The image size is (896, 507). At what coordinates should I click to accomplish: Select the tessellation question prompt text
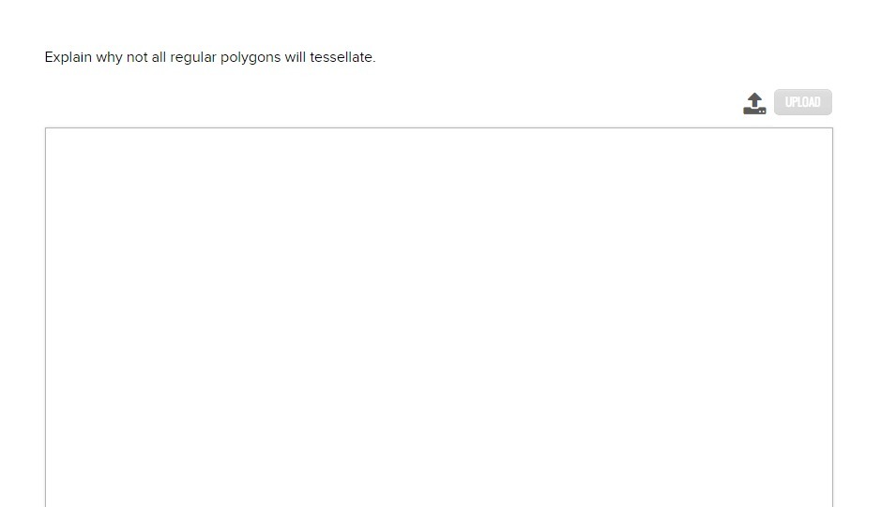coord(210,58)
